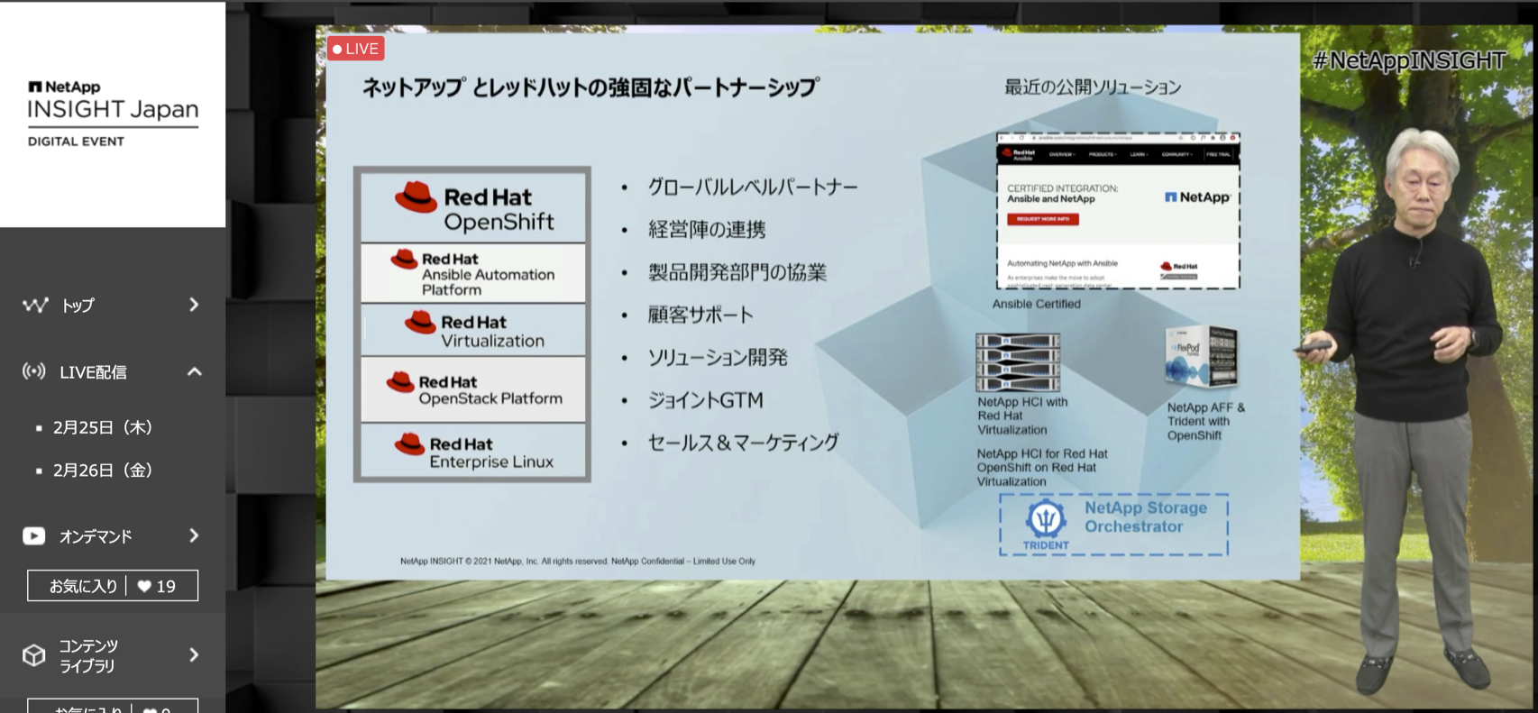Click the Trident NetApp Storage Orchestrator logo

pos(1114,525)
